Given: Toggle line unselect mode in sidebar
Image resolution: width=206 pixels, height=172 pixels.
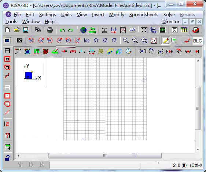Looking at the screenshot, I should tap(7, 112).
